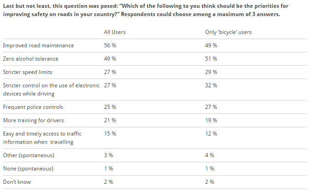Select the 'None (spontaneous)' row label
The height and width of the screenshot is (193, 311).
click(28, 169)
